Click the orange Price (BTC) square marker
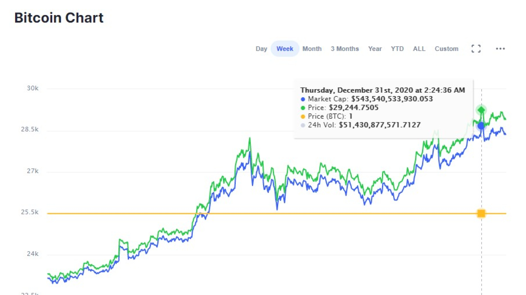 tap(481, 214)
